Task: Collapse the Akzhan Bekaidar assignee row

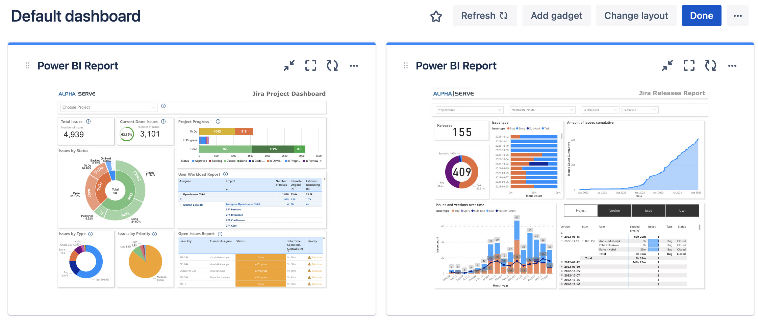Action: [181, 205]
